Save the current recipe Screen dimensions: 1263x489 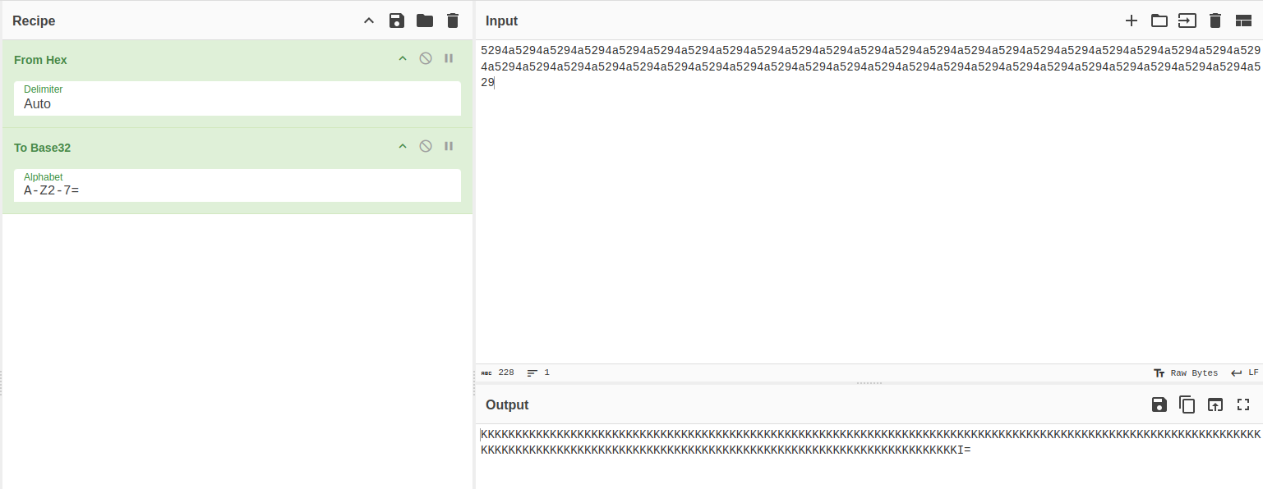[x=397, y=21]
